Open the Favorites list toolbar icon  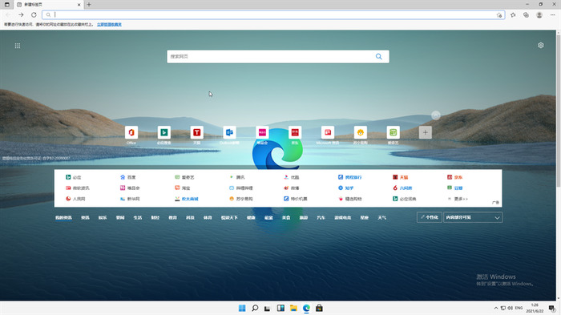pos(513,15)
